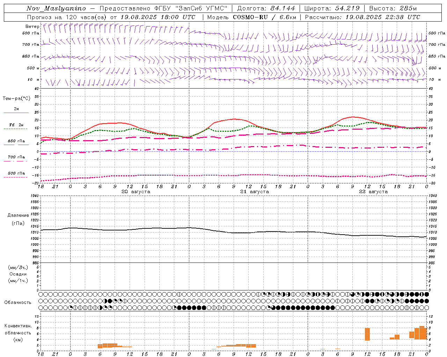The height and width of the screenshot is (357, 447).
Task: Click the station title Nov_Maslyanino
Action: [56, 8]
